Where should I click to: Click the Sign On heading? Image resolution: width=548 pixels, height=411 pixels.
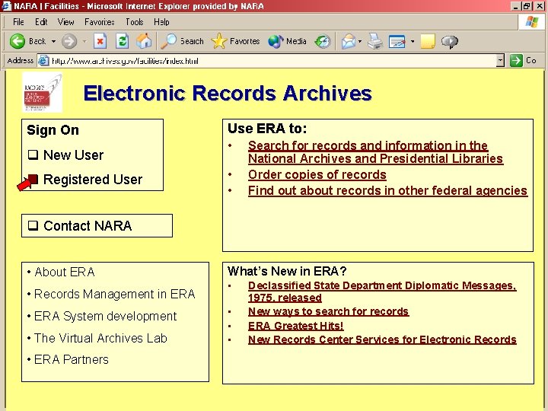pos(53,130)
